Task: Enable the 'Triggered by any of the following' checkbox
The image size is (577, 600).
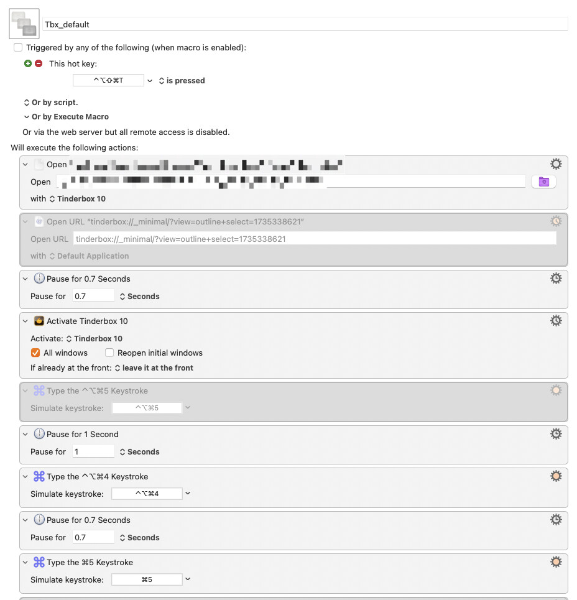Action: pos(18,47)
